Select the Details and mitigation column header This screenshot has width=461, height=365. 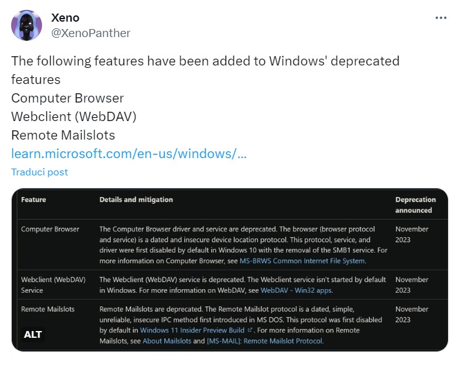pos(136,199)
